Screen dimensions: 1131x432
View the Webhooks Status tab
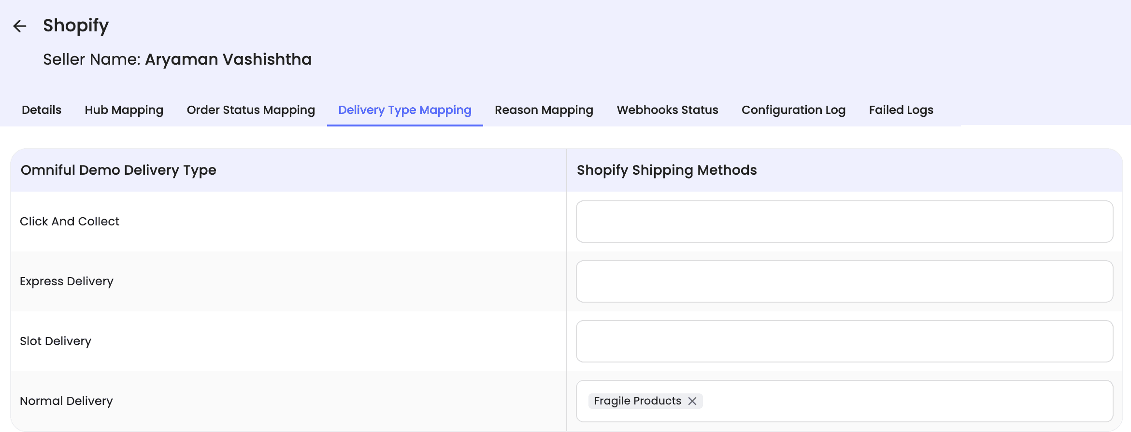(667, 110)
